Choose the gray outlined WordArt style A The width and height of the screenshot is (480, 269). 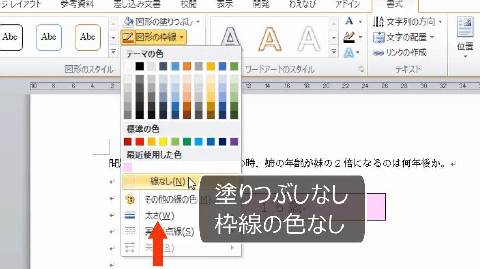click(230, 38)
